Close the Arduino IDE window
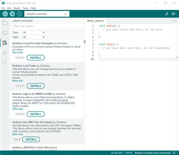Screen dimensions: 179x155 pyautogui.click(x=174, y=3)
